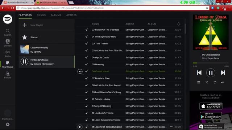Toggle checkmark for 07 Beedle's Shop
The image size is (232, 130).
tap(86, 78)
